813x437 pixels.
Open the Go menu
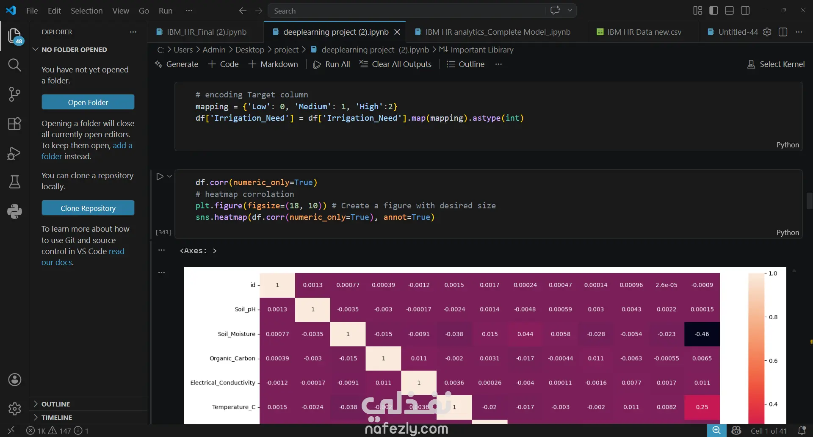(x=144, y=11)
